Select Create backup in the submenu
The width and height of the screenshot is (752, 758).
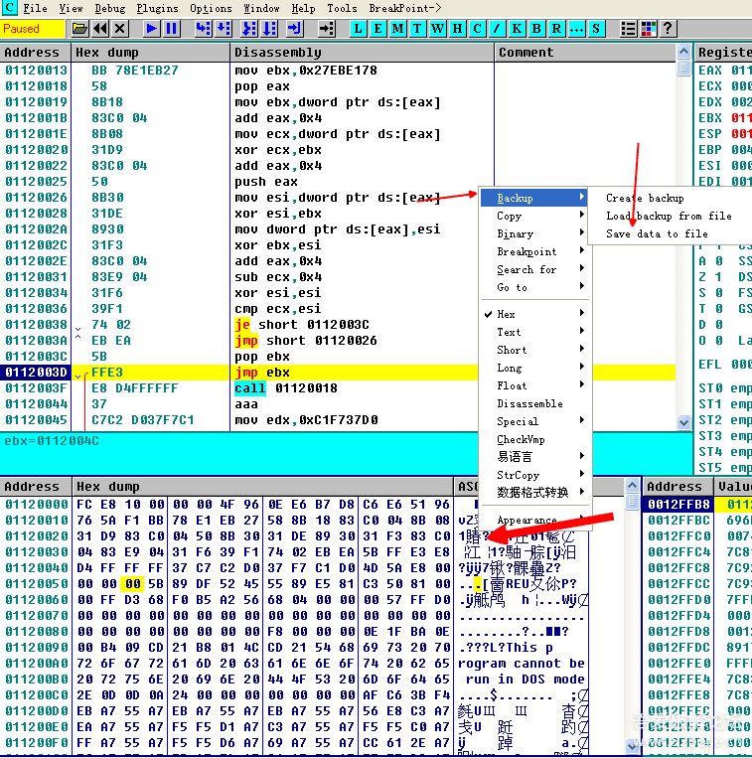click(x=645, y=198)
